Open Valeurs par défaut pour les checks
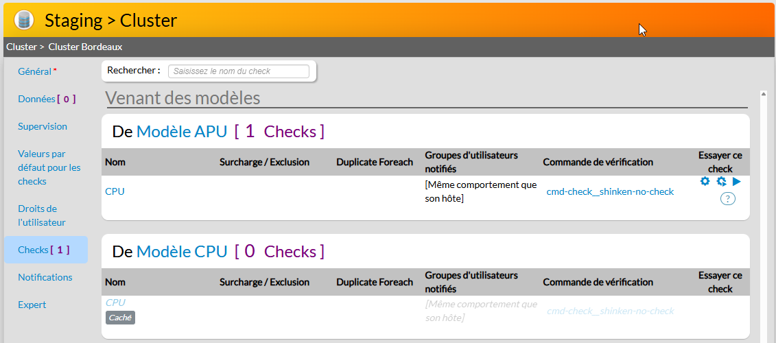This screenshot has width=776, height=343. (x=49, y=167)
